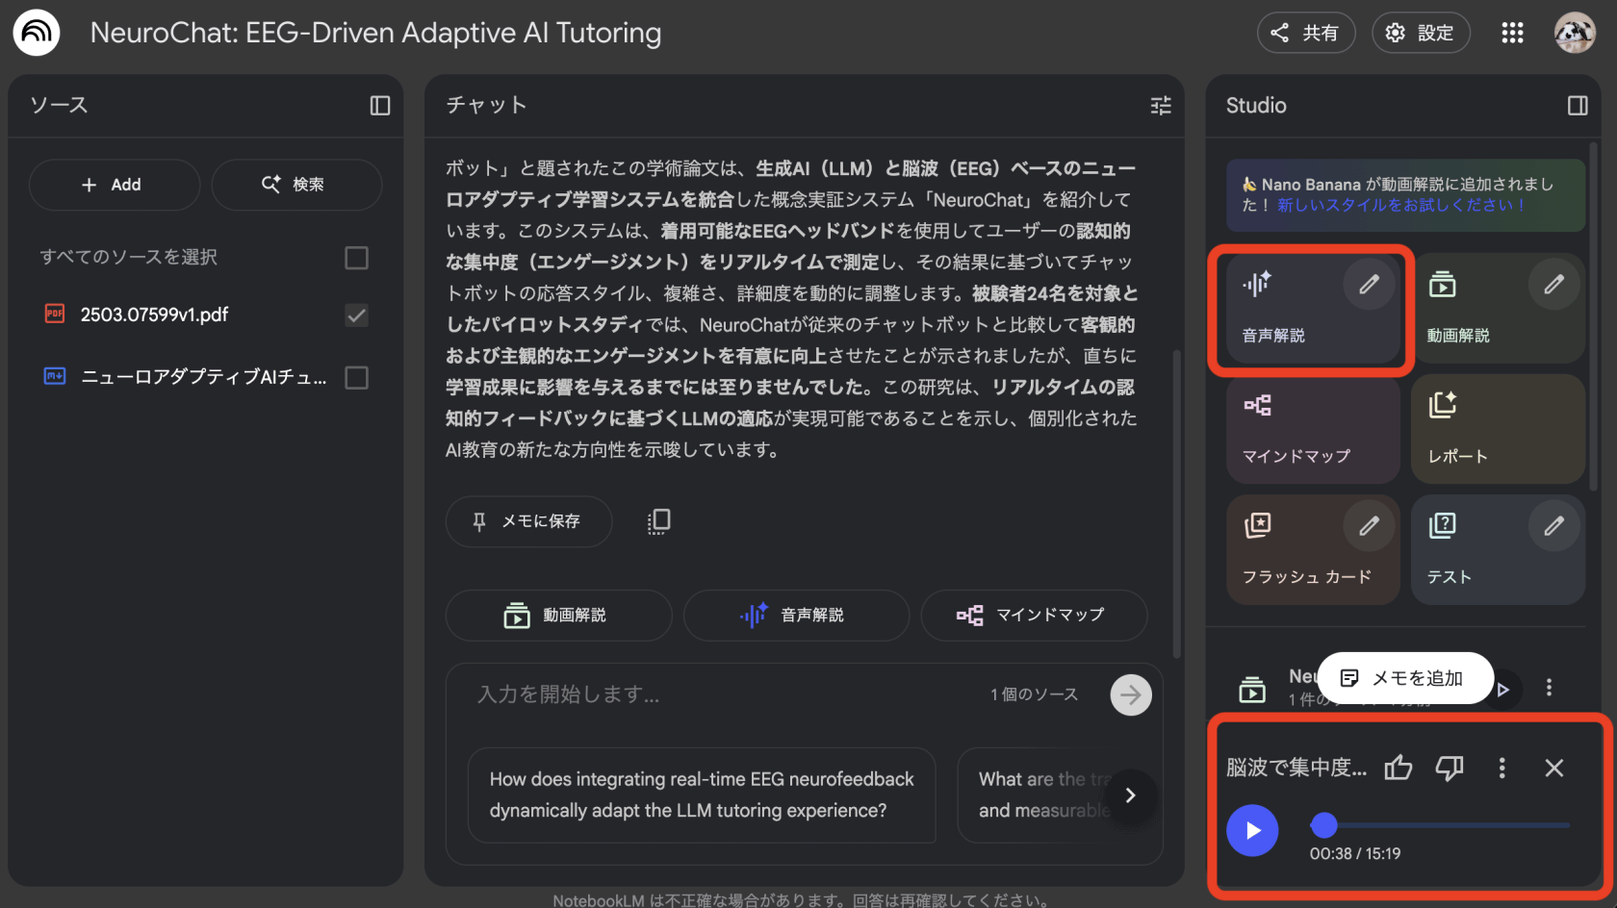Copy the chat response to clipboard
Viewport: 1617px width, 908px height.
click(658, 521)
